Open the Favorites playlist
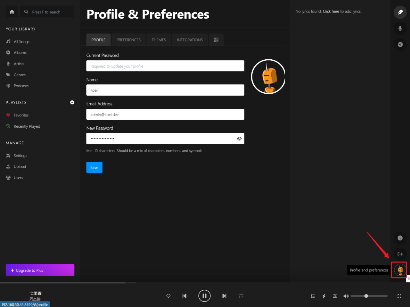This screenshot has width=410, height=307. tap(21, 115)
